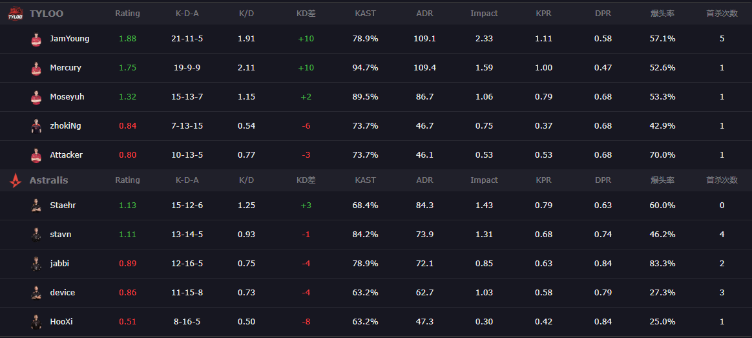Click the TYLOO team logo icon
Image resolution: width=752 pixels, height=338 pixels.
pyautogui.click(x=15, y=13)
